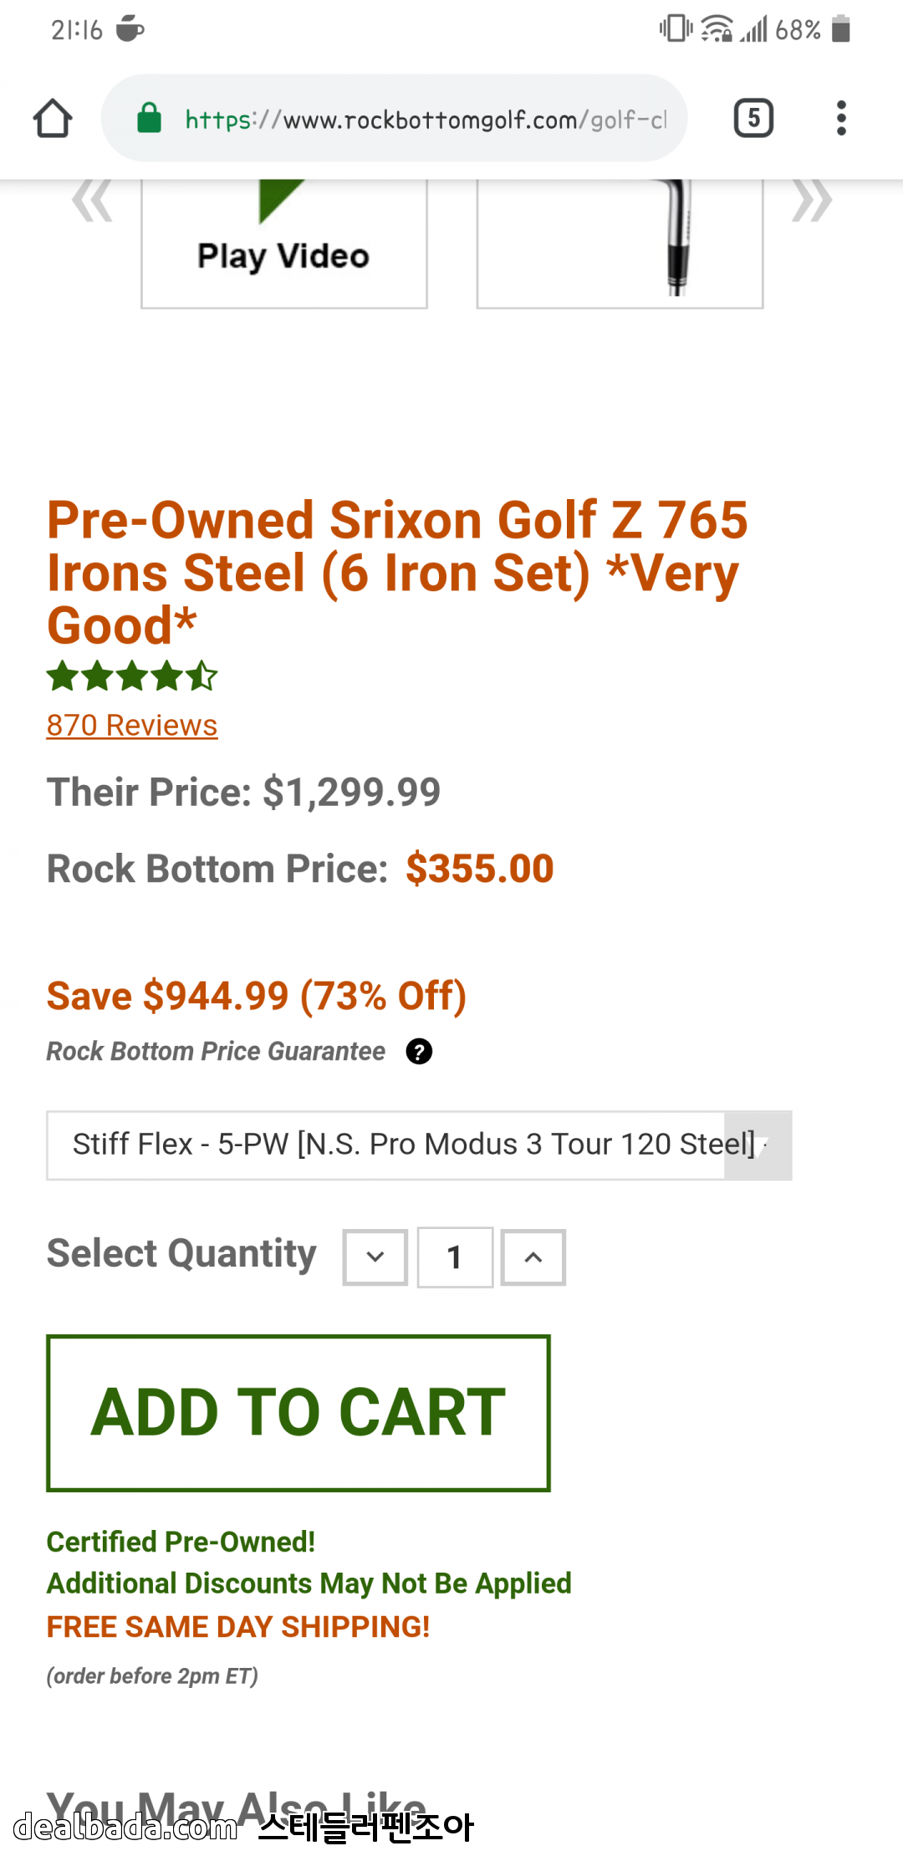Viewport: 903px width, 1851px height.
Task: Tap the browser home icon
Action: click(x=53, y=118)
